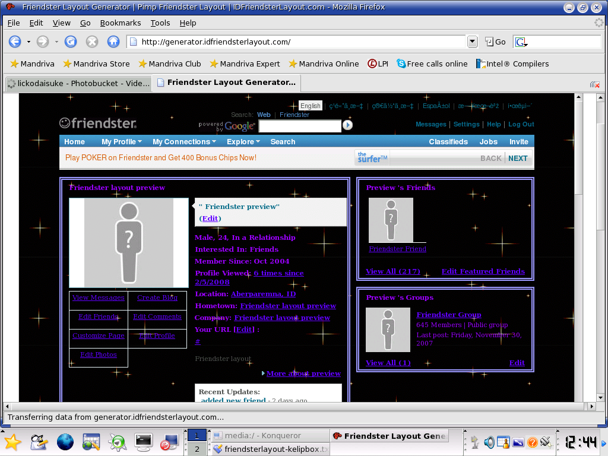This screenshot has height=456, width=608.
Task: Click the clock showing 12:44
Action: pyautogui.click(x=581, y=442)
